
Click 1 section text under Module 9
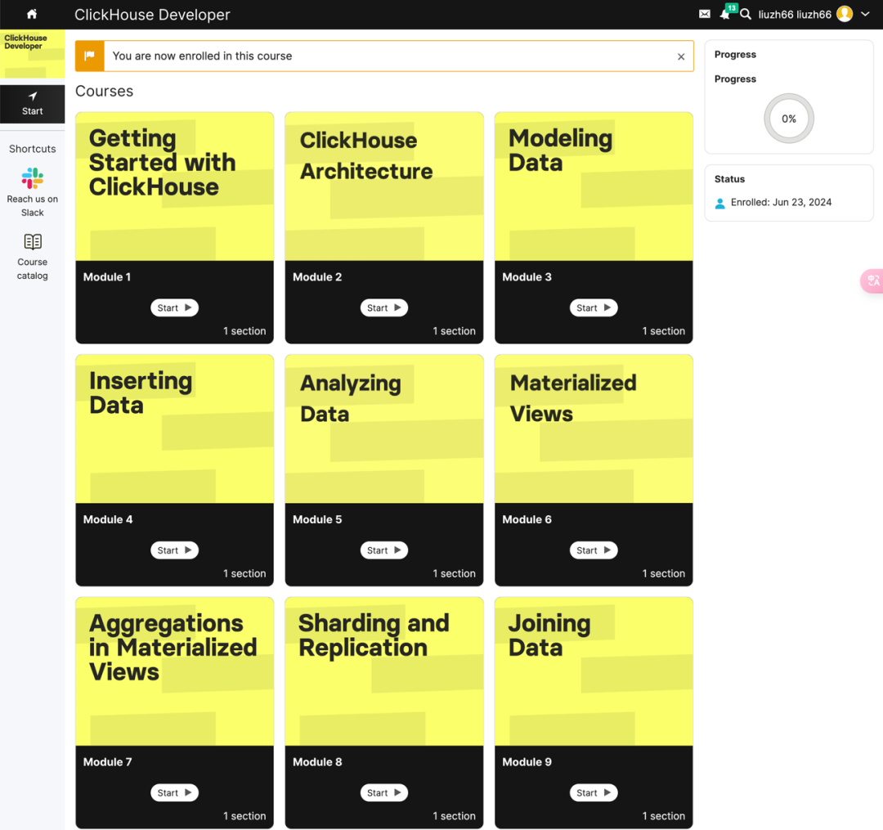(x=663, y=816)
